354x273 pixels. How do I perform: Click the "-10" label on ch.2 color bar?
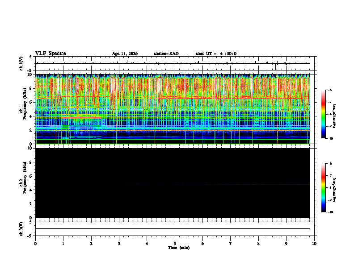tap(330, 212)
